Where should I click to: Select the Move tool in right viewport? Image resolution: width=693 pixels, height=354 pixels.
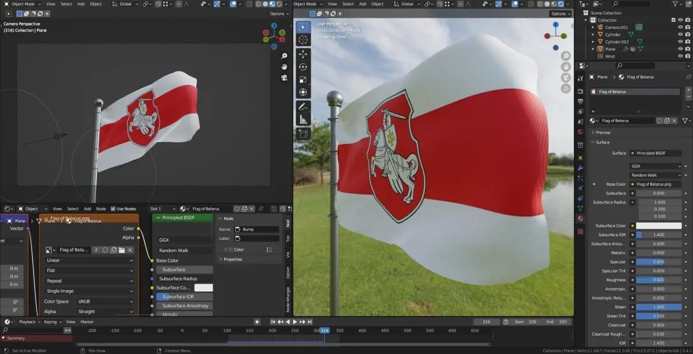click(303, 54)
